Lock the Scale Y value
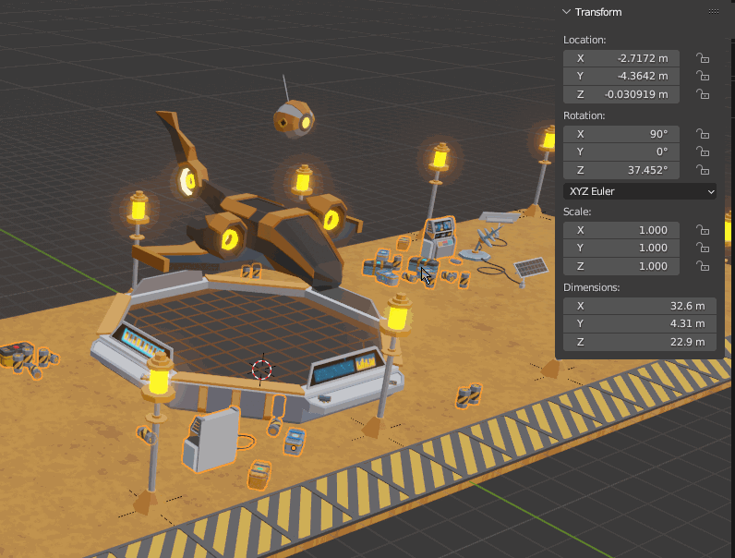This screenshot has height=558, width=735. [703, 249]
